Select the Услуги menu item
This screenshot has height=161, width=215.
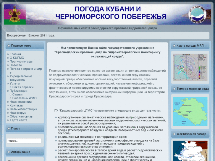pos(14,83)
